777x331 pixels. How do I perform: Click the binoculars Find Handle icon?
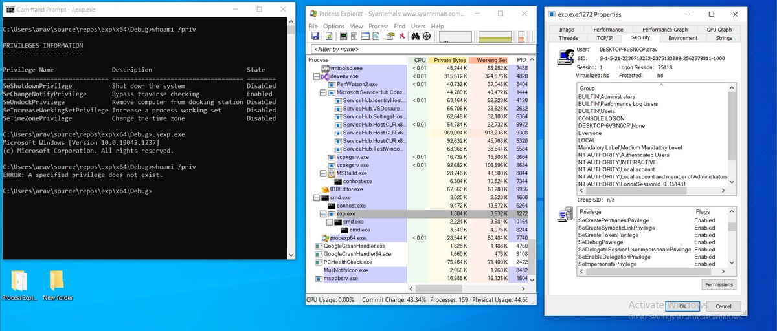416,36
